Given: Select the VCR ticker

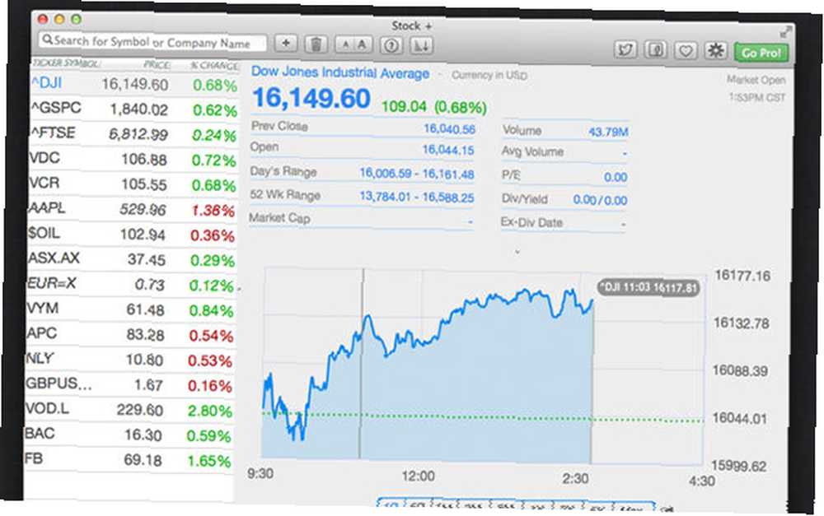Looking at the screenshot, I should pyautogui.click(x=44, y=183).
